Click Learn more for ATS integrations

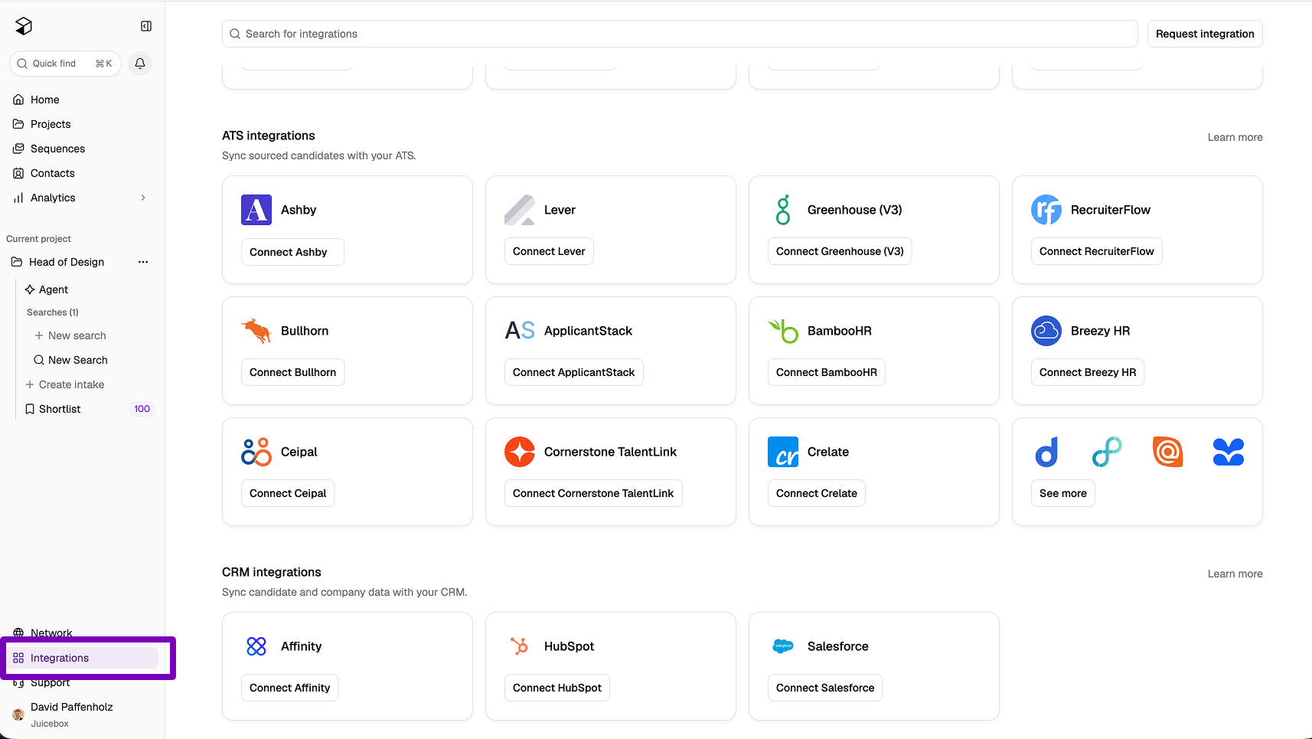tap(1235, 137)
